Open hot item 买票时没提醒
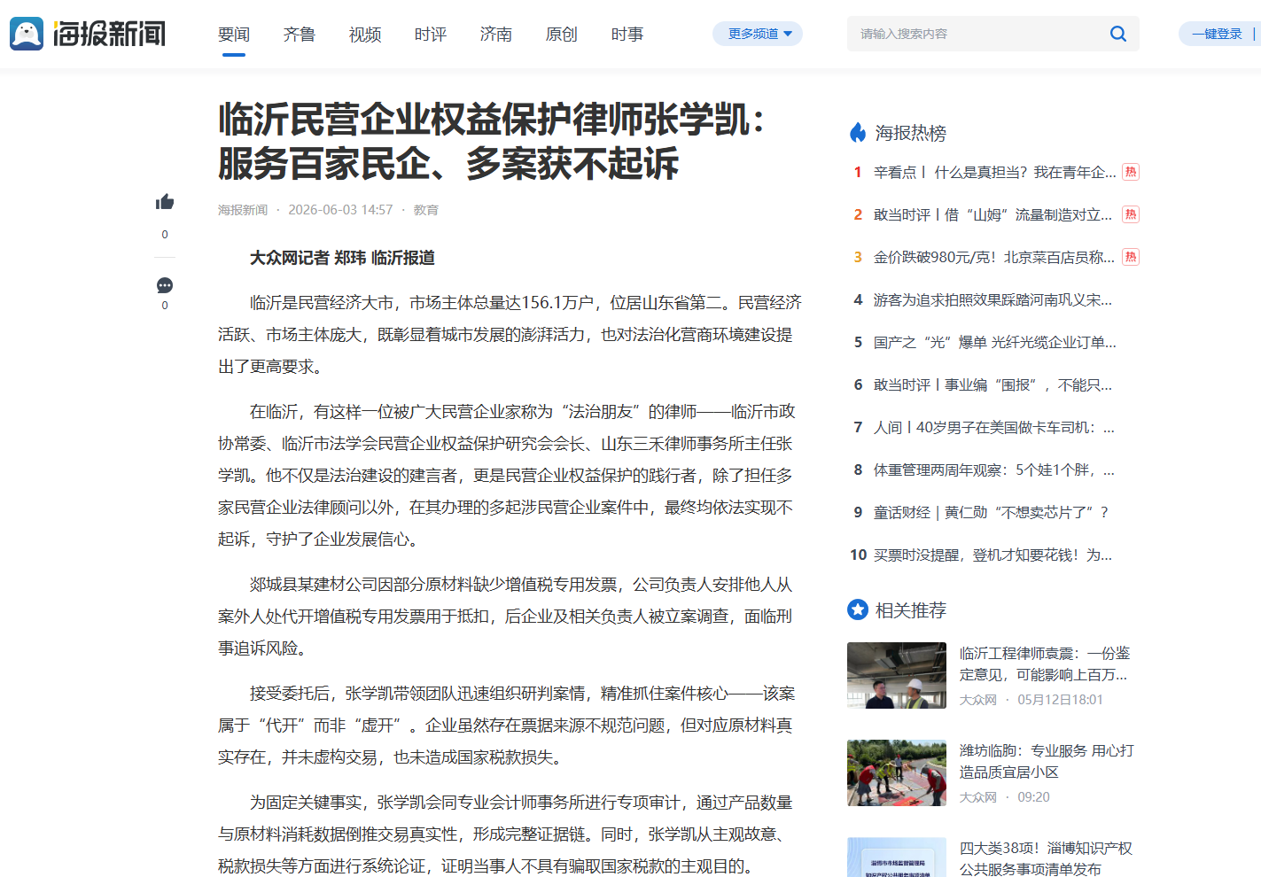This screenshot has width=1261, height=877. (992, 555)
